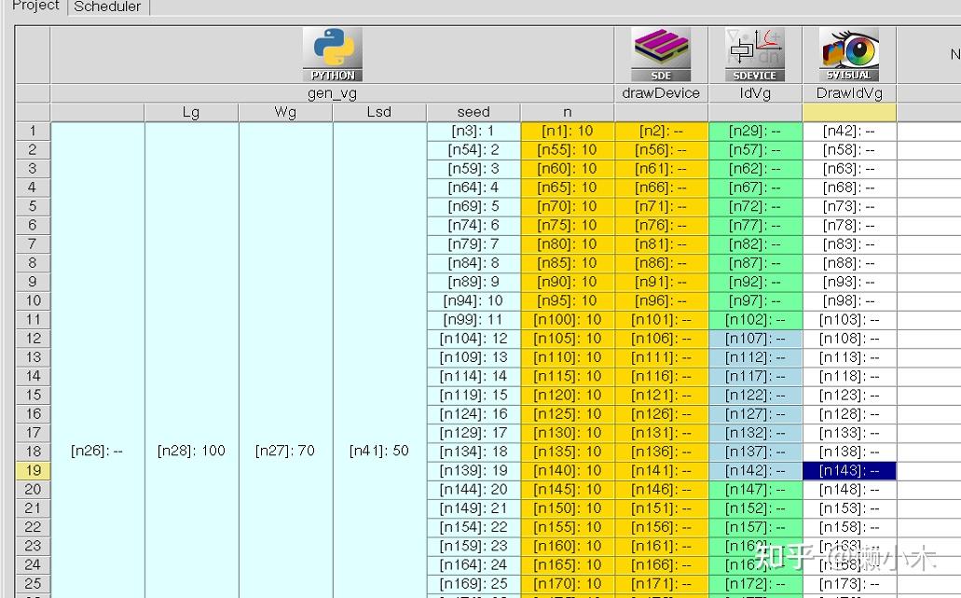Select the SDEVICE tool icon
The height and width of the screenshot is (598, 961).
755,55
